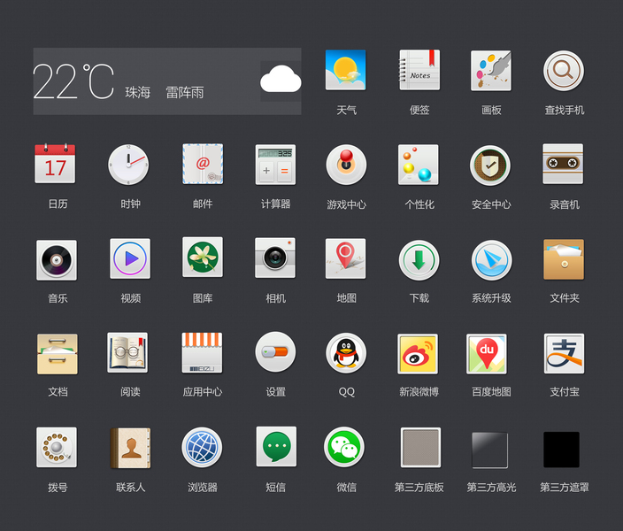Launch the 时钟 clock app
623x531 pixels.
128,165
